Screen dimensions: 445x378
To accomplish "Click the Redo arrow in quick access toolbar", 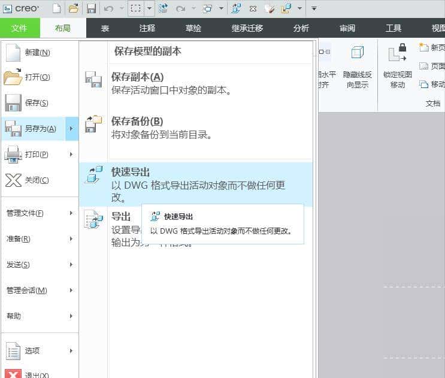I will (x=180, y=9).
